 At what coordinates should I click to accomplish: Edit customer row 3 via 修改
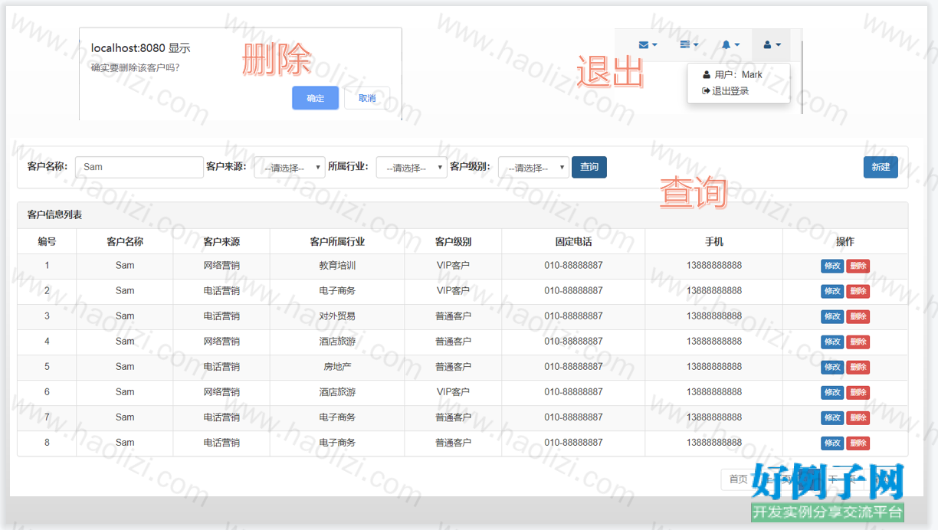tap(832, 317)
